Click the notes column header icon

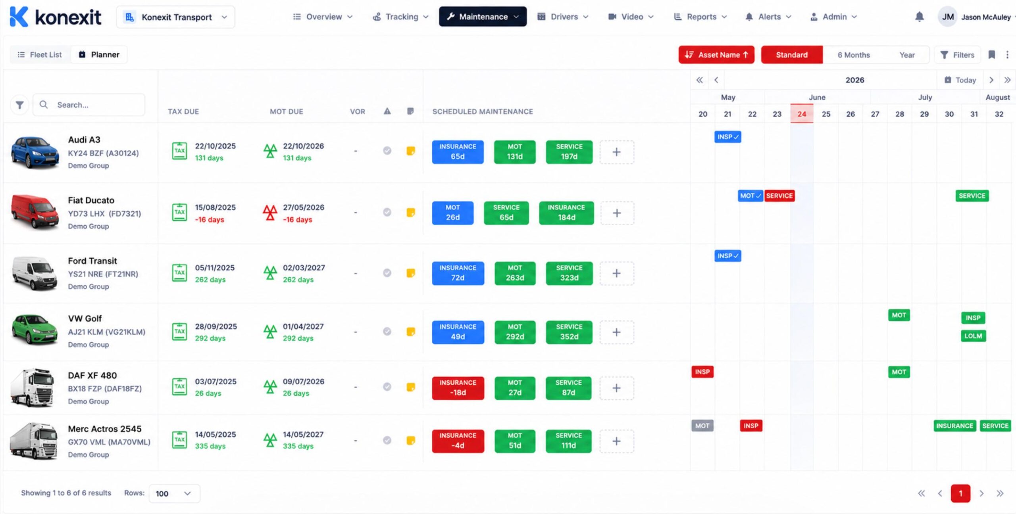[x=410, y=111]
